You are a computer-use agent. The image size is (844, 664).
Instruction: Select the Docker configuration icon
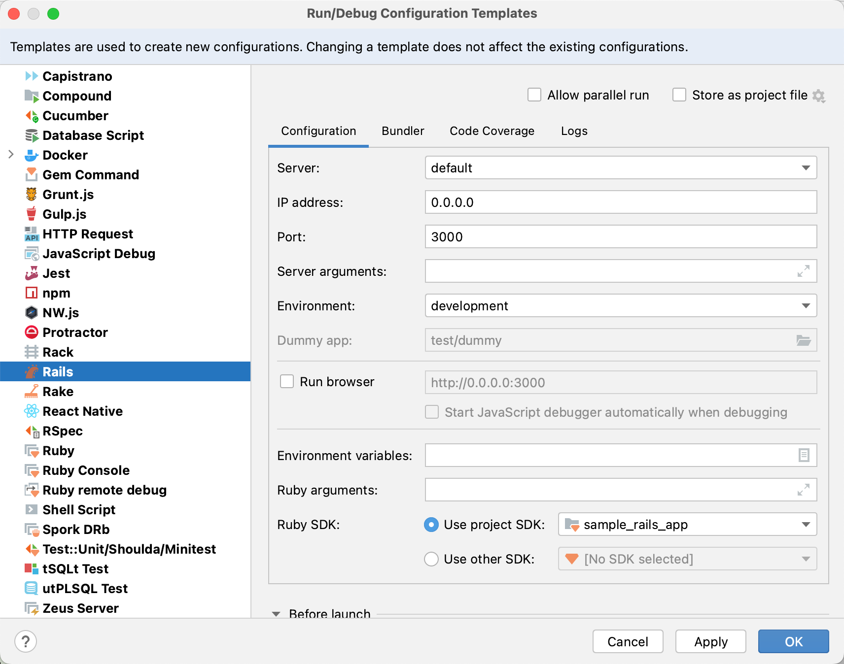tap(32, 155)
